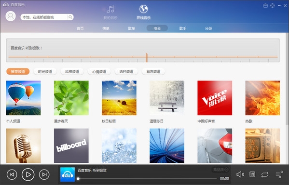Open the hot air balloon 个人频道 thumbnail
Image resolution: width=289 pixels, height=185 pixels.
(24, 98)
